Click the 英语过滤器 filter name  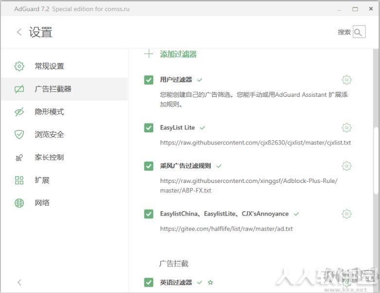pyautogui.click(x=176, y=282)
